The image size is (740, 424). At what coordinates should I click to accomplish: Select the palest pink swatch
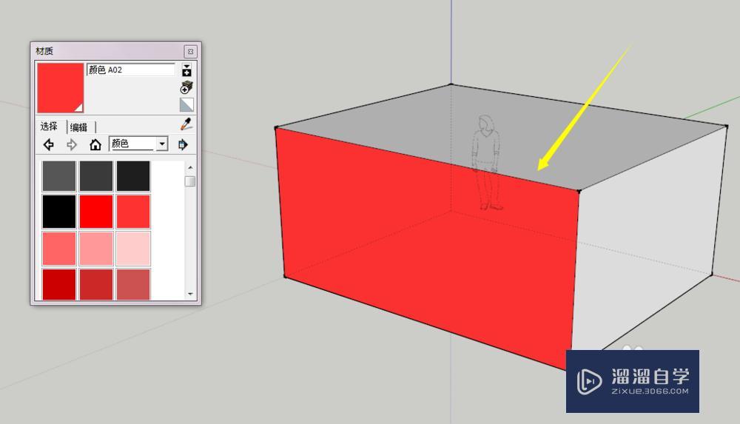[x=133, y=249]
